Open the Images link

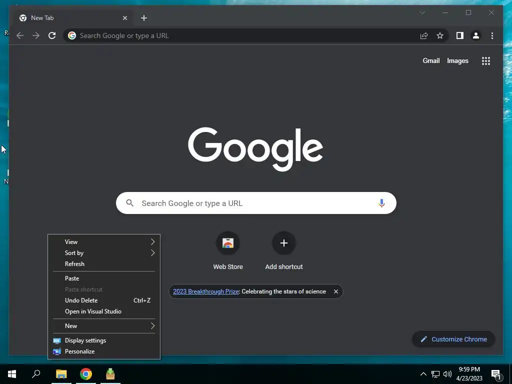click(x=457, y=60)
